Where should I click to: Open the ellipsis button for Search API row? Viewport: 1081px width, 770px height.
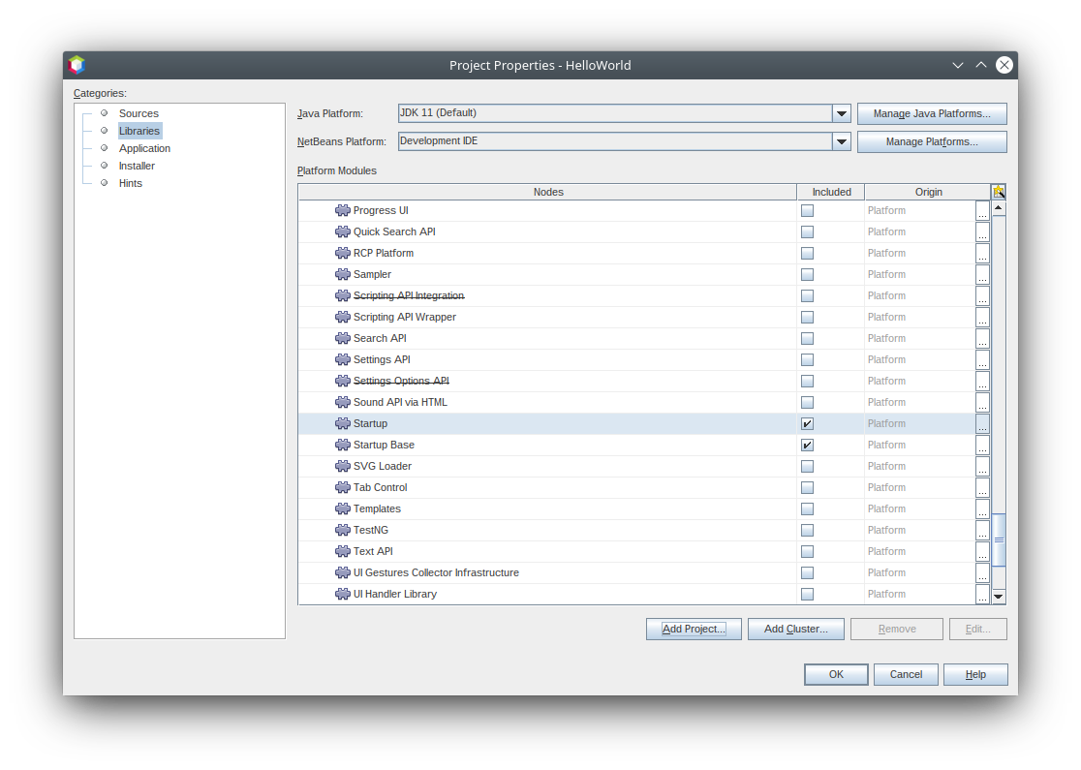pyautogui.click(x=982, y=339)
